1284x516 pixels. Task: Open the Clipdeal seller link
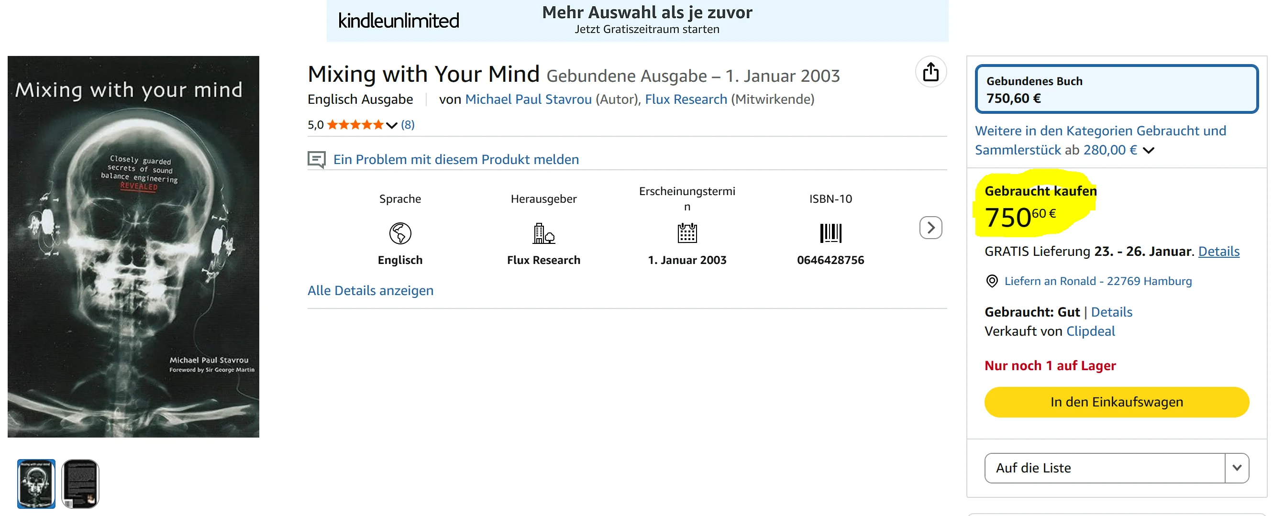tap(1090, 331)
